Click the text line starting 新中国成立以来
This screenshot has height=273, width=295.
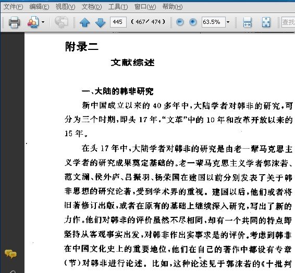click(187, 106)
